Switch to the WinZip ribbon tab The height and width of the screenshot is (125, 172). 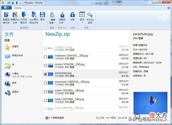pyautogui.click(x=18, y=8)
